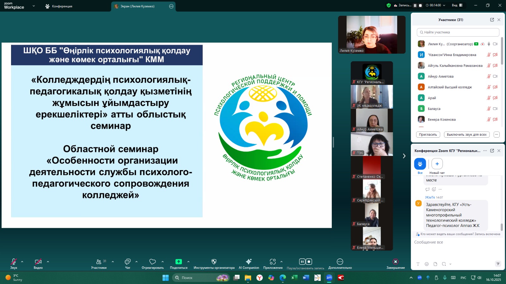
Task: Open the Вид view dropdown
Action: click(x=457, y=5)
